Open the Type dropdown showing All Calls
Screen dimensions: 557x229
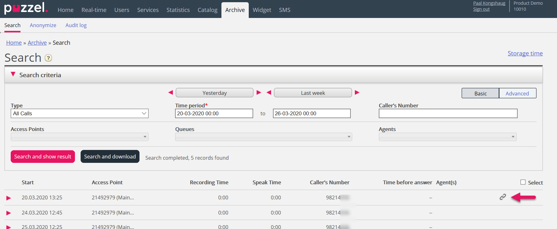click(79, 113)
